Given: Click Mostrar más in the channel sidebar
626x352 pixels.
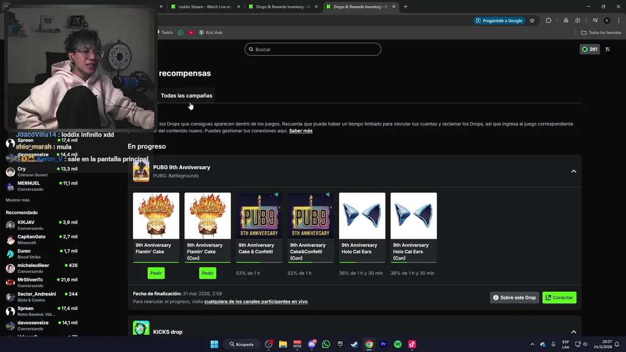Looking at the screenshot, I should point(18,200).
